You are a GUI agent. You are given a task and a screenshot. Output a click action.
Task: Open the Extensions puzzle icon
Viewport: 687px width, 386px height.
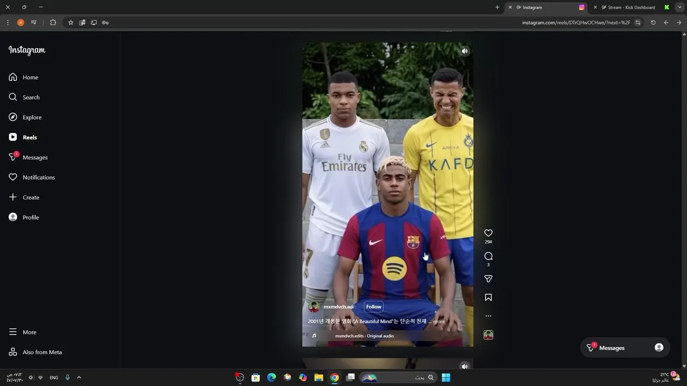(53, 23)
